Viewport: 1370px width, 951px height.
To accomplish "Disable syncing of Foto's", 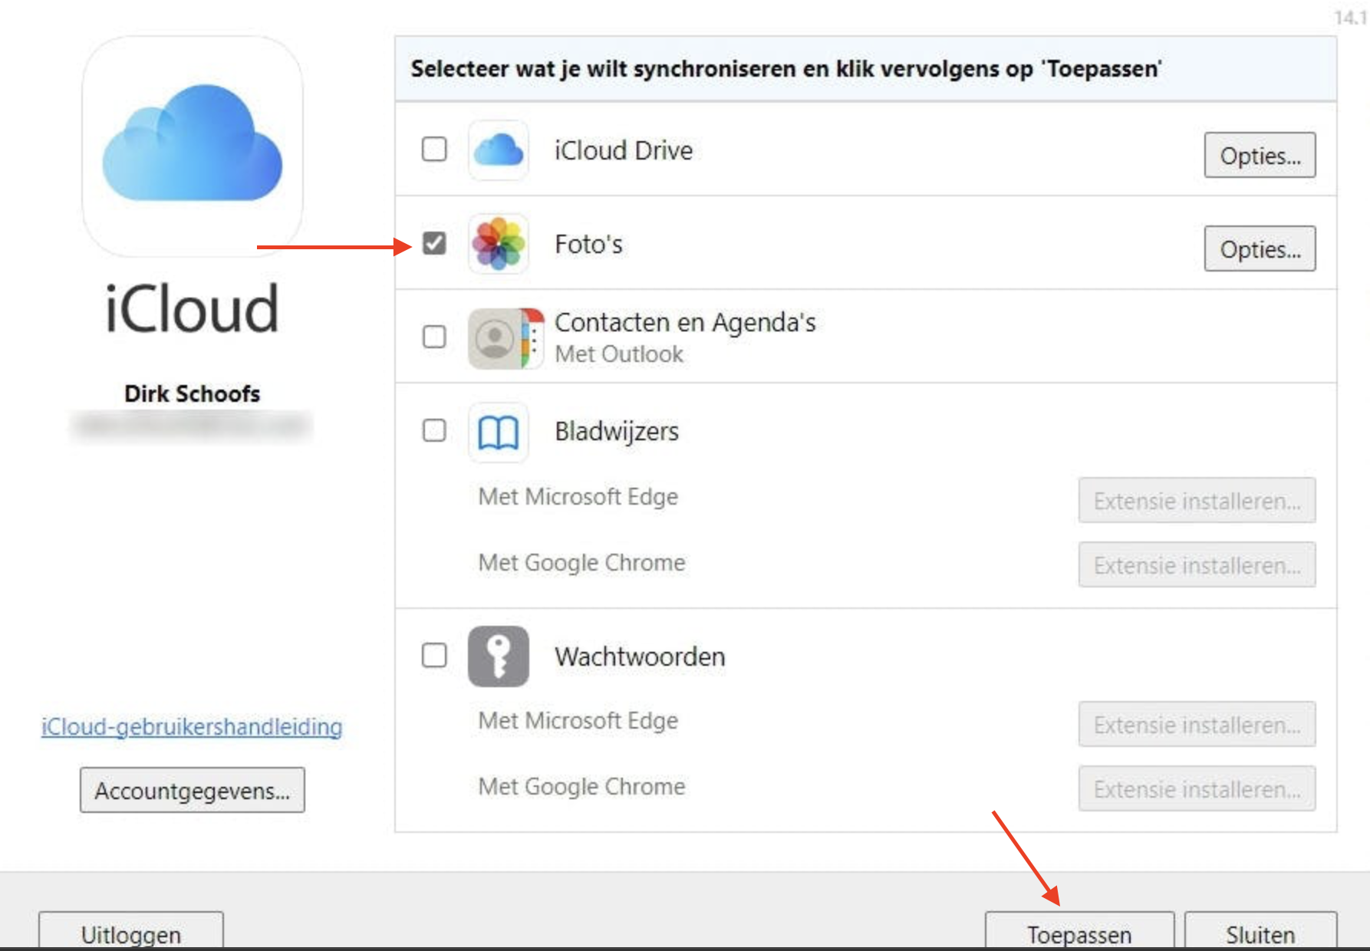I will click(x=434, y=244).
